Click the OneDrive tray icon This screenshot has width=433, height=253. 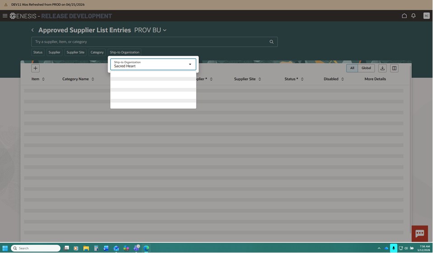point(386,248)
